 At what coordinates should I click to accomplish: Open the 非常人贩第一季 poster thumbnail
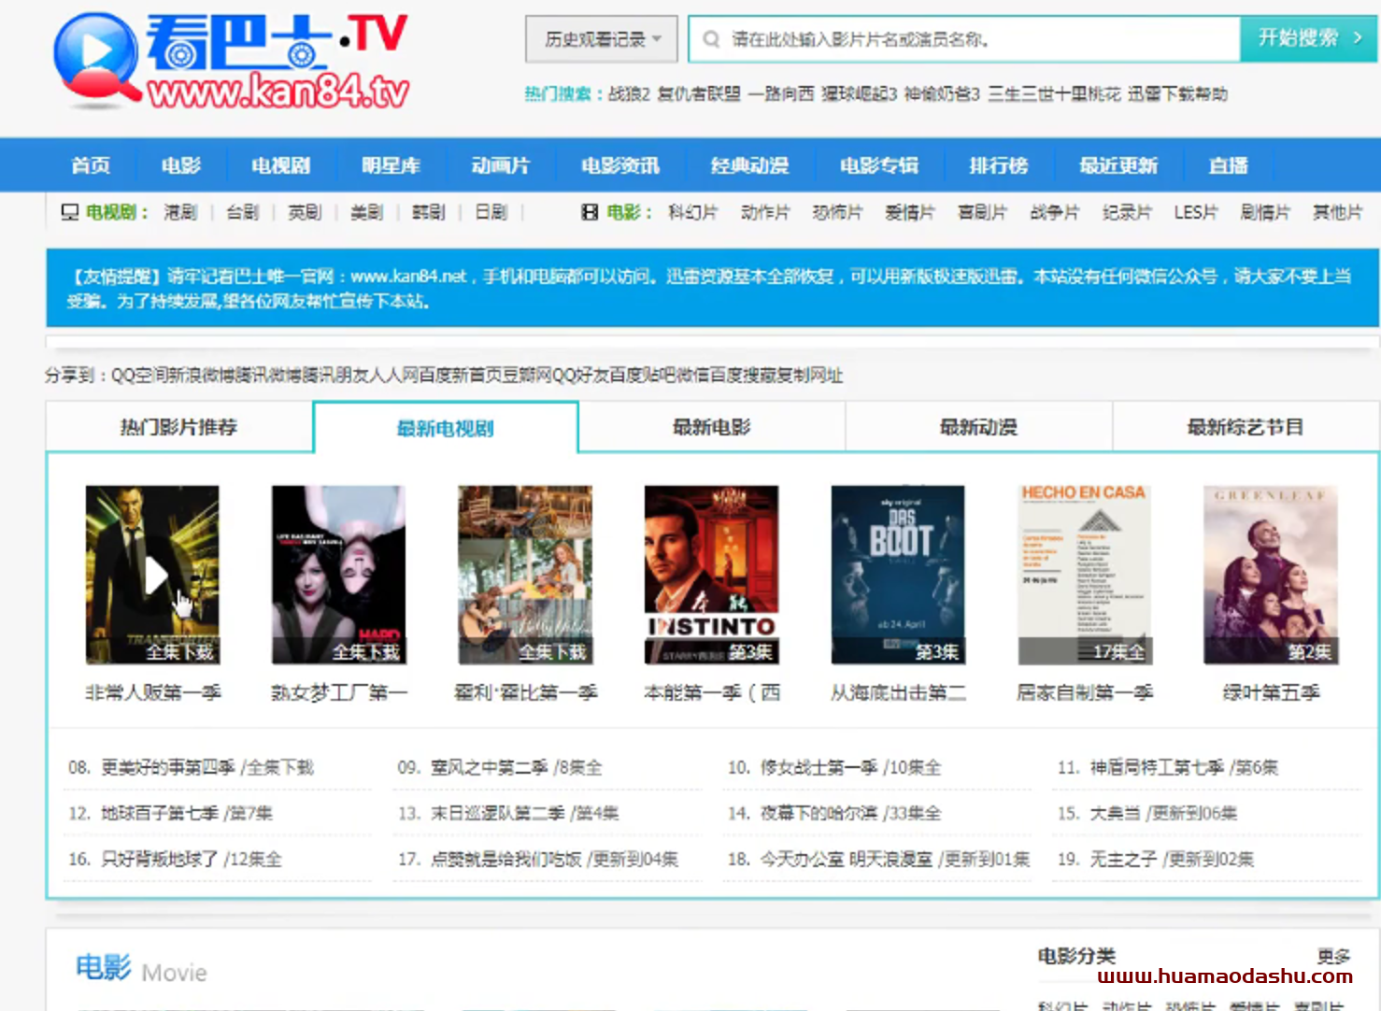point(152,575)
